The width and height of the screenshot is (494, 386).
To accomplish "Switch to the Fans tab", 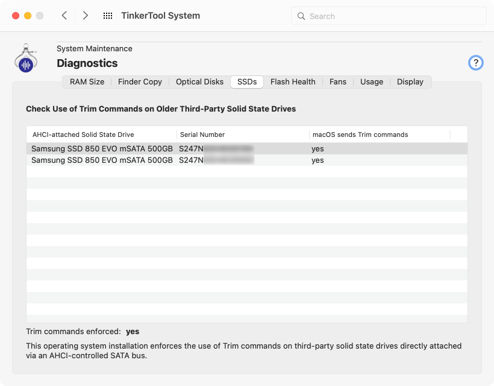I will click(338, 82).
